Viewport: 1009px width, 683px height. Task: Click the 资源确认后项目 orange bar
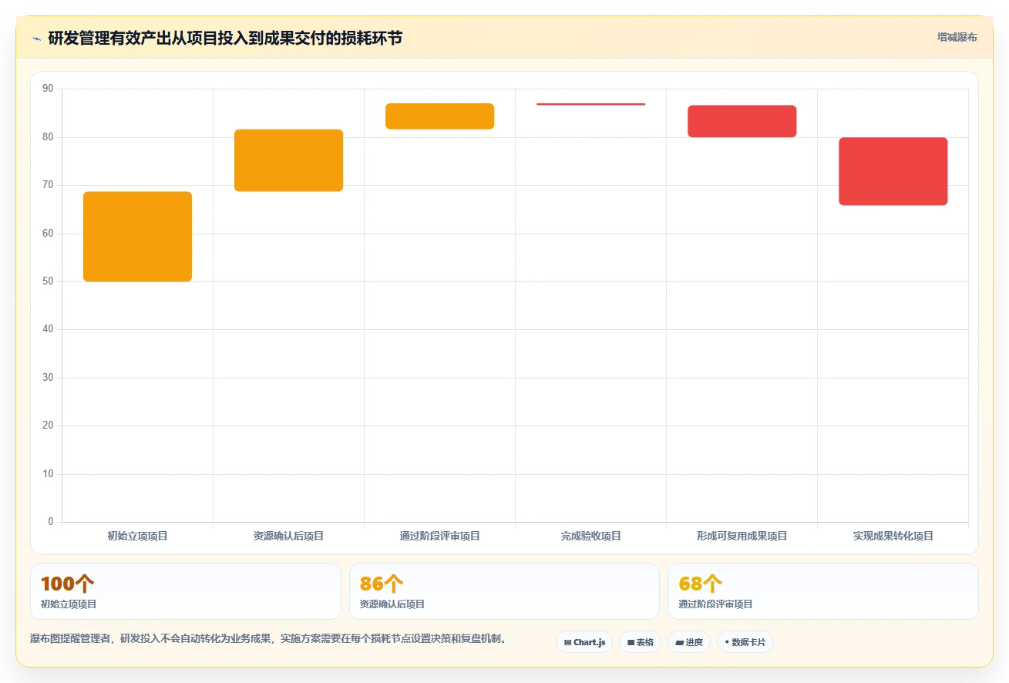coord(288,160)
